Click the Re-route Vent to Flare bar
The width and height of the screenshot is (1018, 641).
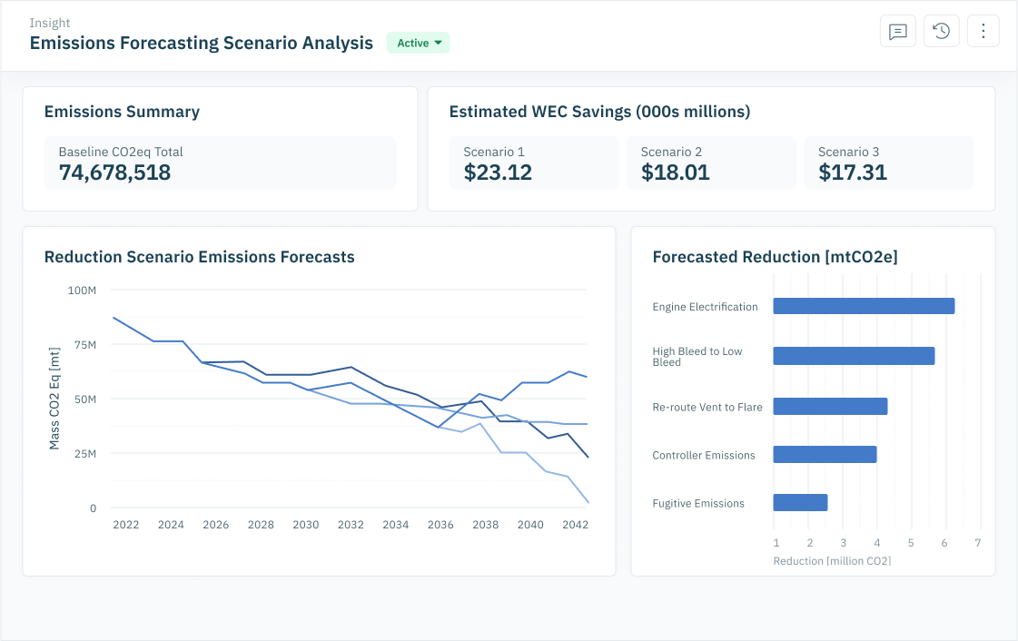click(830, 407)
